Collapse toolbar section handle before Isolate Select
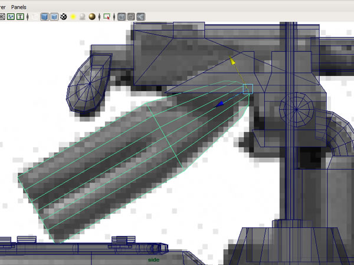 pos(99,16)
